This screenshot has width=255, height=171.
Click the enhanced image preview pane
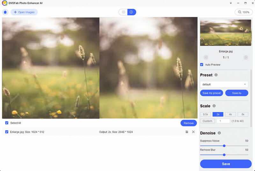coord(149,68)
